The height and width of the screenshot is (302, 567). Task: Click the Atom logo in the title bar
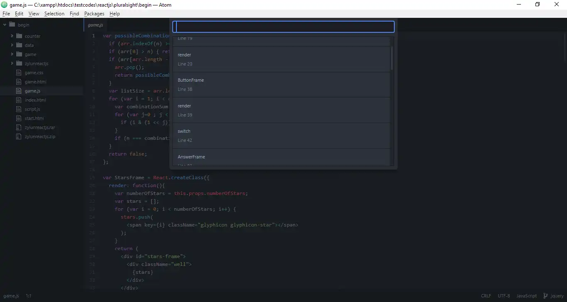(x=4, y=4)
